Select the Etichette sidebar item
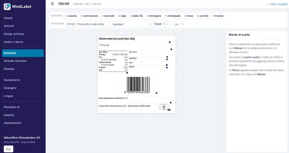289x153 pixels. tap(23, 53)
